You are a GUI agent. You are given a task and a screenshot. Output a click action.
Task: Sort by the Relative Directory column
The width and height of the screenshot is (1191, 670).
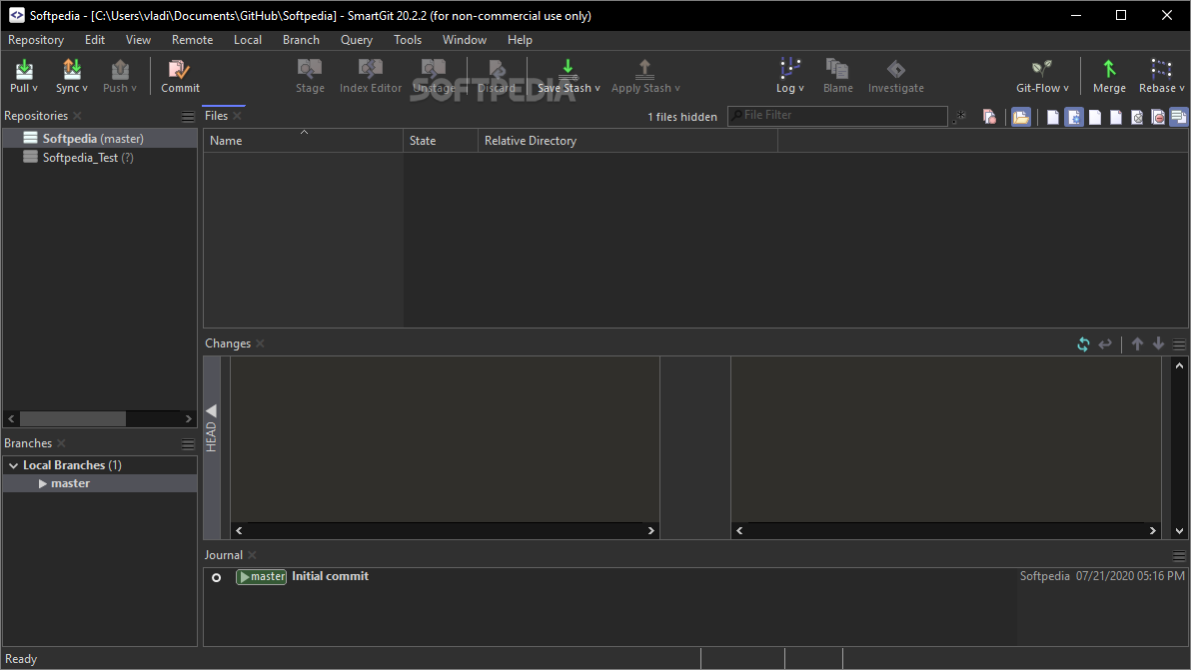point(627,141)
